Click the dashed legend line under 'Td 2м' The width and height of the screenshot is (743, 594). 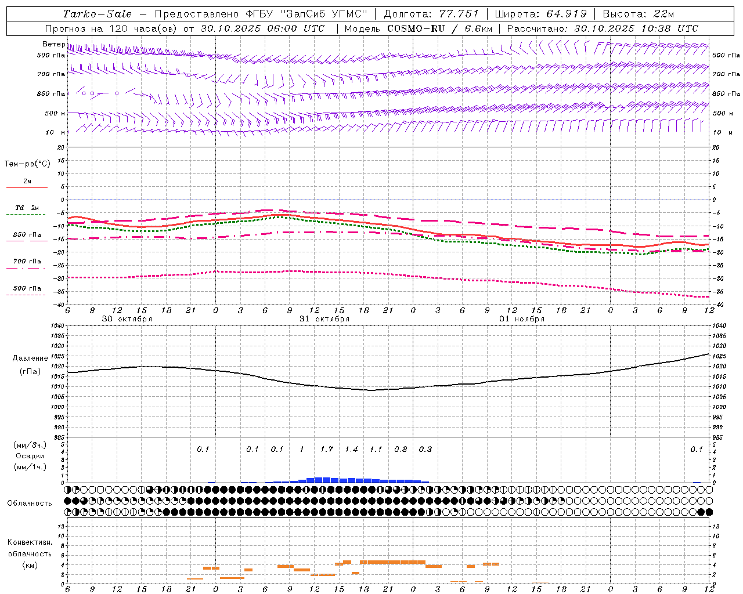27,214
